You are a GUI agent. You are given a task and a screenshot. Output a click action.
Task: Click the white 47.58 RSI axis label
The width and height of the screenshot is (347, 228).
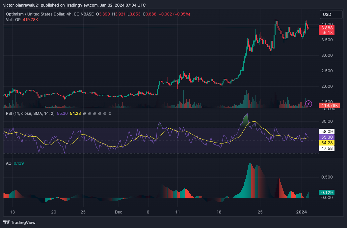(x=327, y=148)
